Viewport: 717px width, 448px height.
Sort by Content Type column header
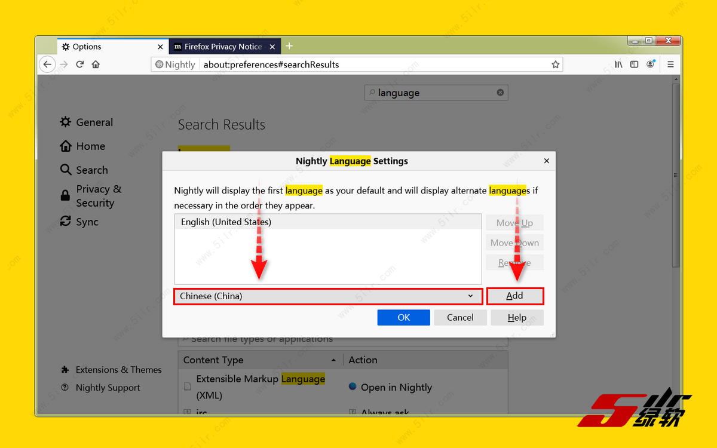click(x=260, y=360)
